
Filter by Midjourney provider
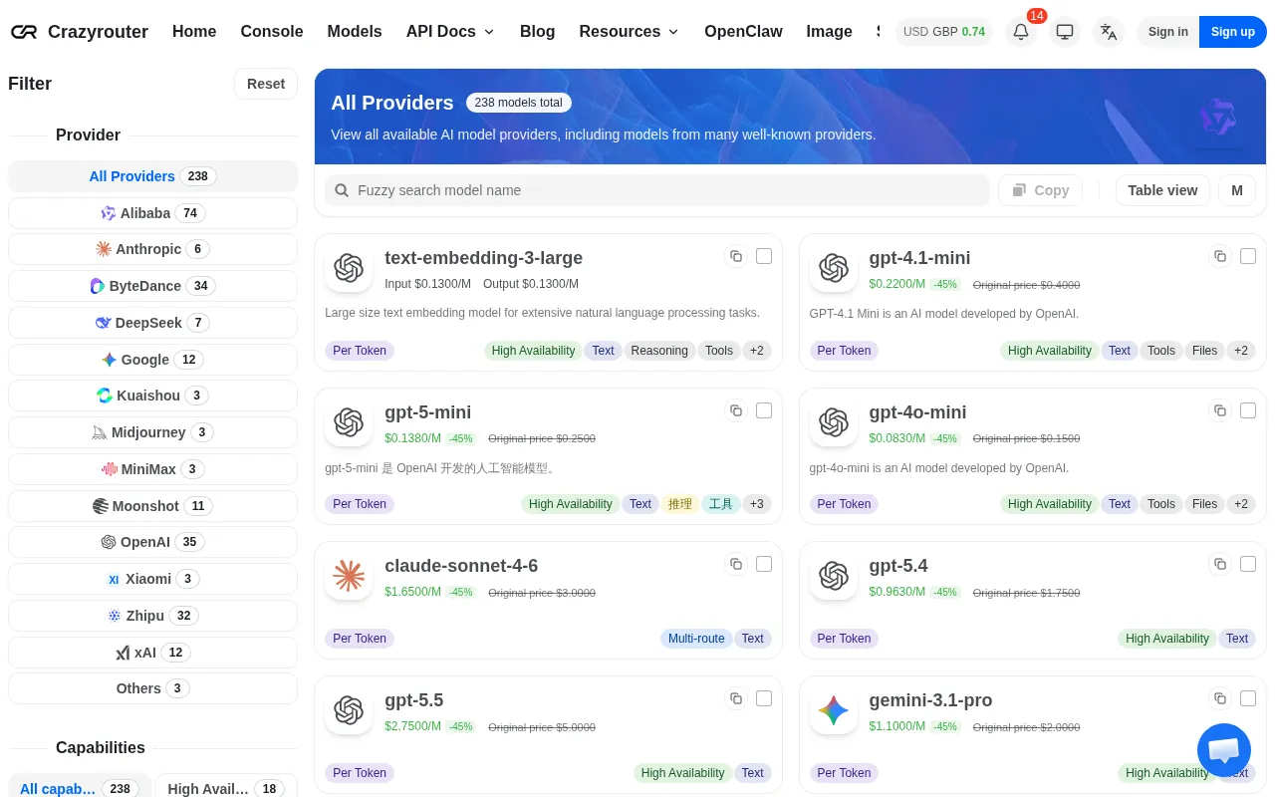[152, 432]
